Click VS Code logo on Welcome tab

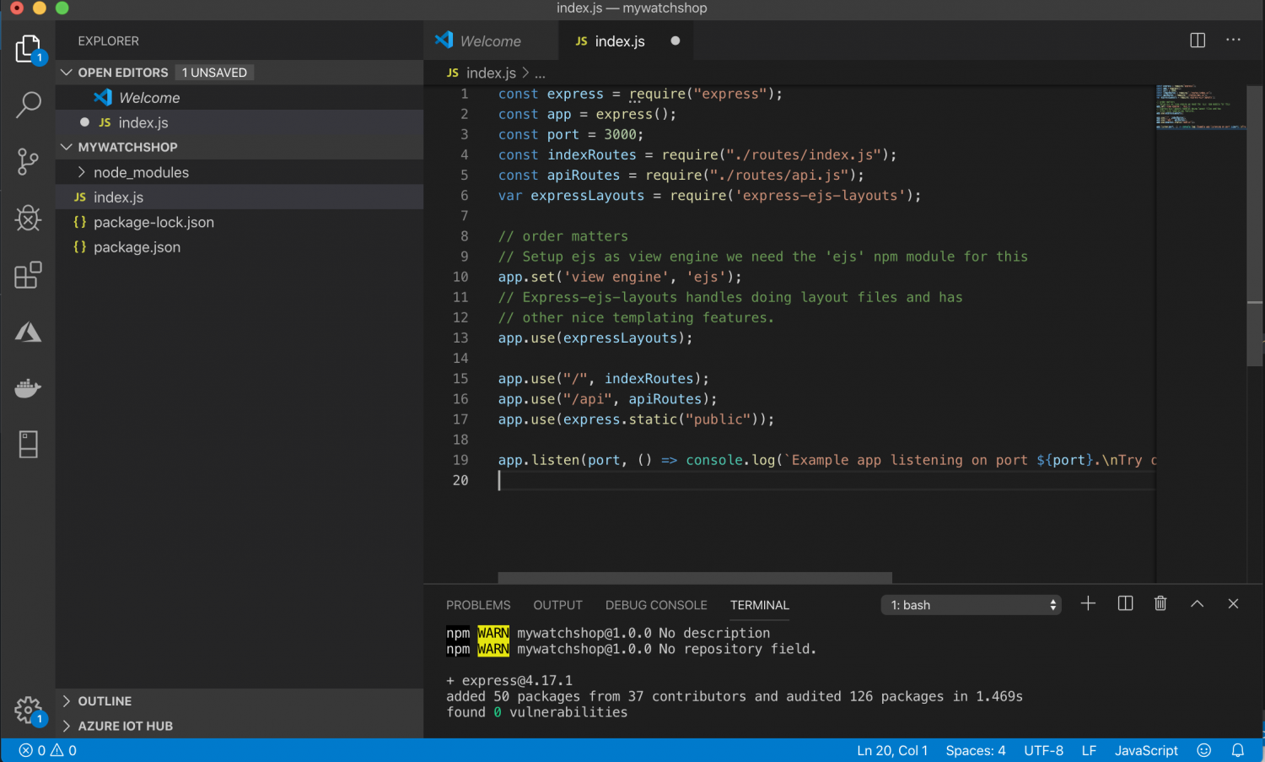point(444,40)
